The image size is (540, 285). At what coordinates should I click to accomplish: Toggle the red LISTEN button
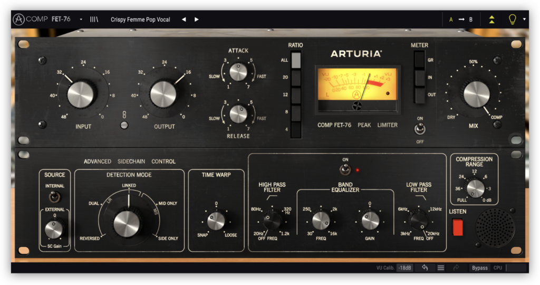458,227
